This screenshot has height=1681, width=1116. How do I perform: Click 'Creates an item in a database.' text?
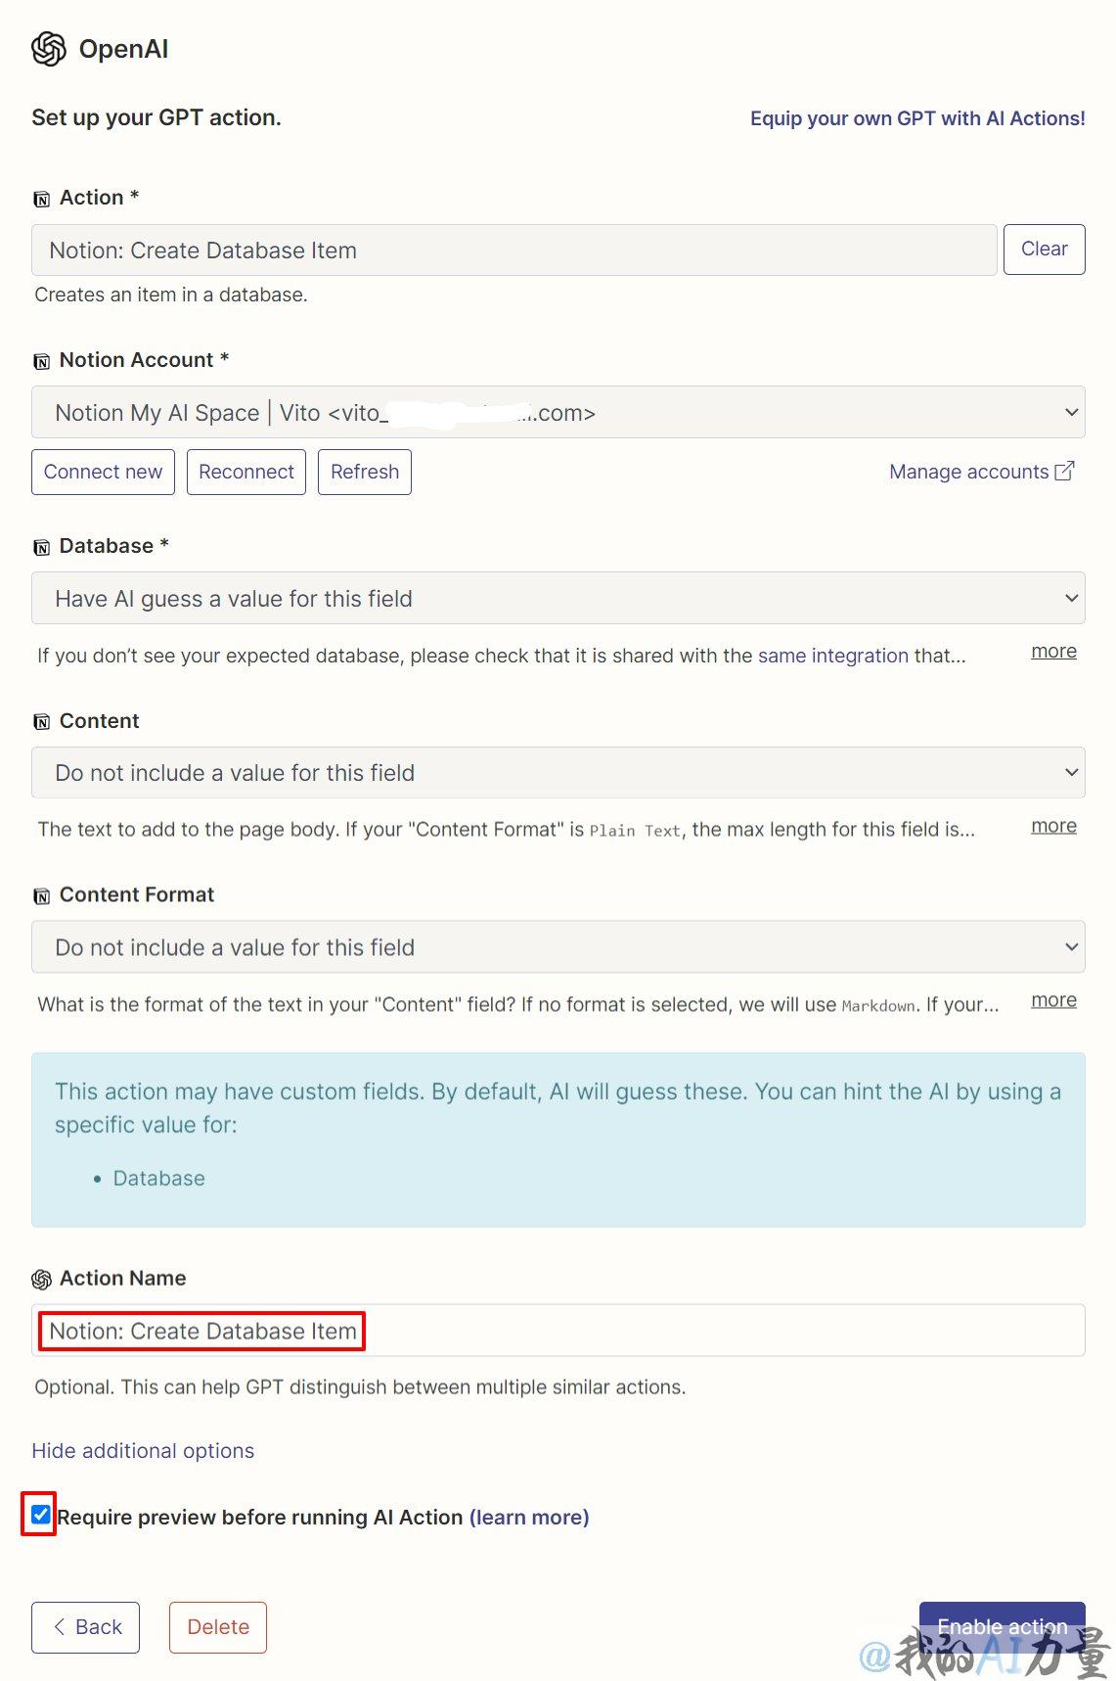pyautogui.click(x=171, y=295)
